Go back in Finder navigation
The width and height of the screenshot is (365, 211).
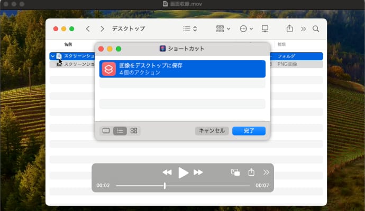pyautogui.click(x=88, y=28)
